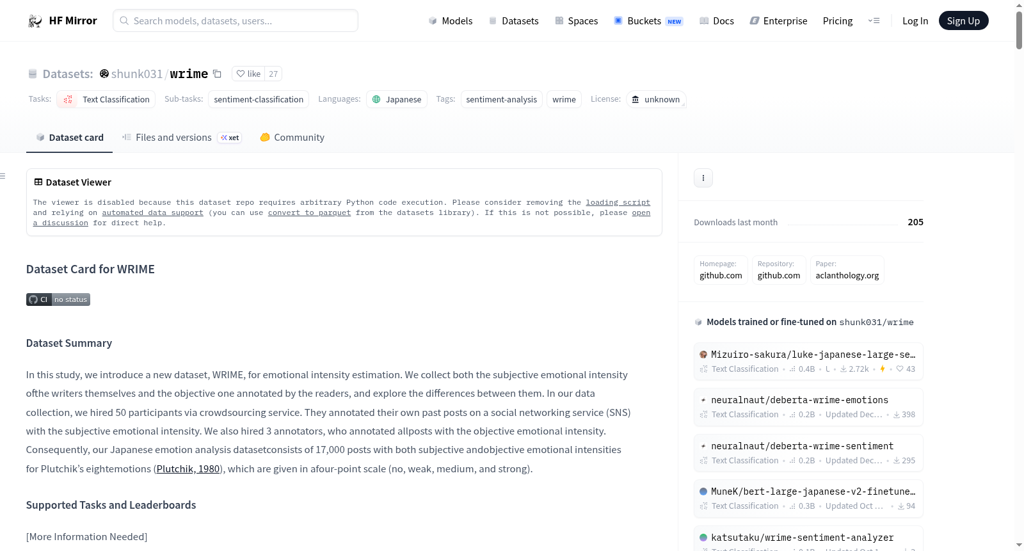Follow the Plutchik, 1980 citation link
Viewport: 1024px width, 551px height.
click(188, 469)
